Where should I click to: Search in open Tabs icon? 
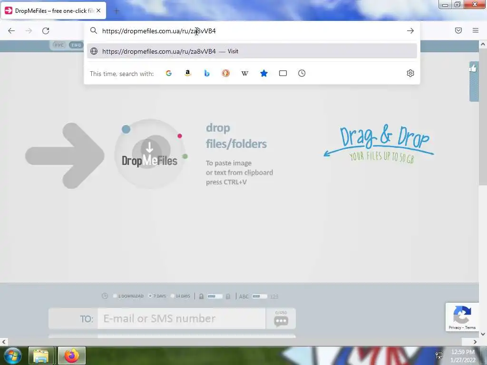(283, 73)
